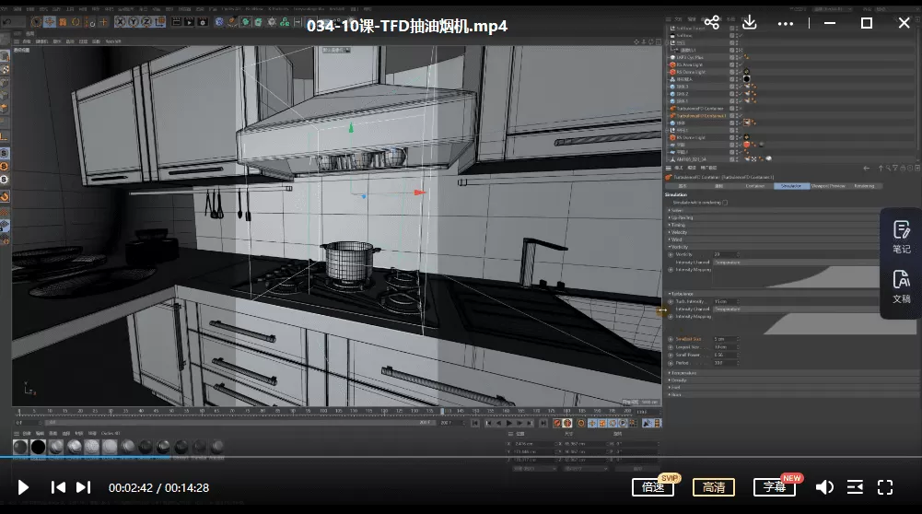Open the more options ellipsis menu

[786, 23]
